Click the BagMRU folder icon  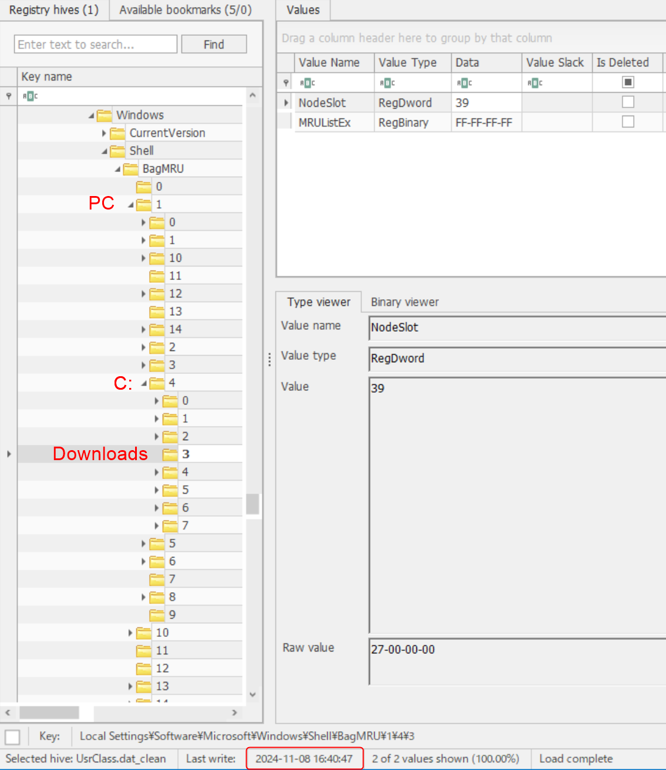coord(130,169)
